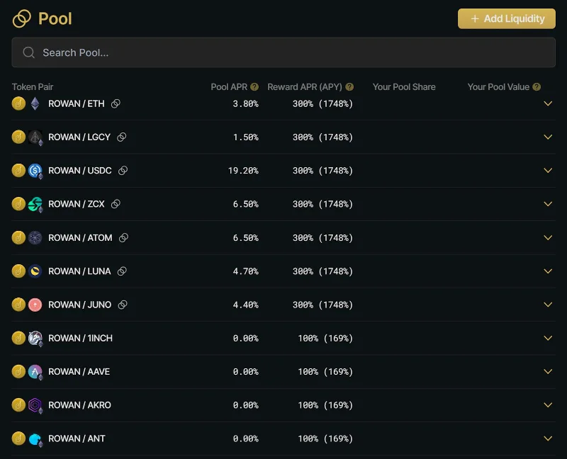Expand the ROWAN / AAVE pool row
This screenshot has height=459, width=567.
pos(548,372)
